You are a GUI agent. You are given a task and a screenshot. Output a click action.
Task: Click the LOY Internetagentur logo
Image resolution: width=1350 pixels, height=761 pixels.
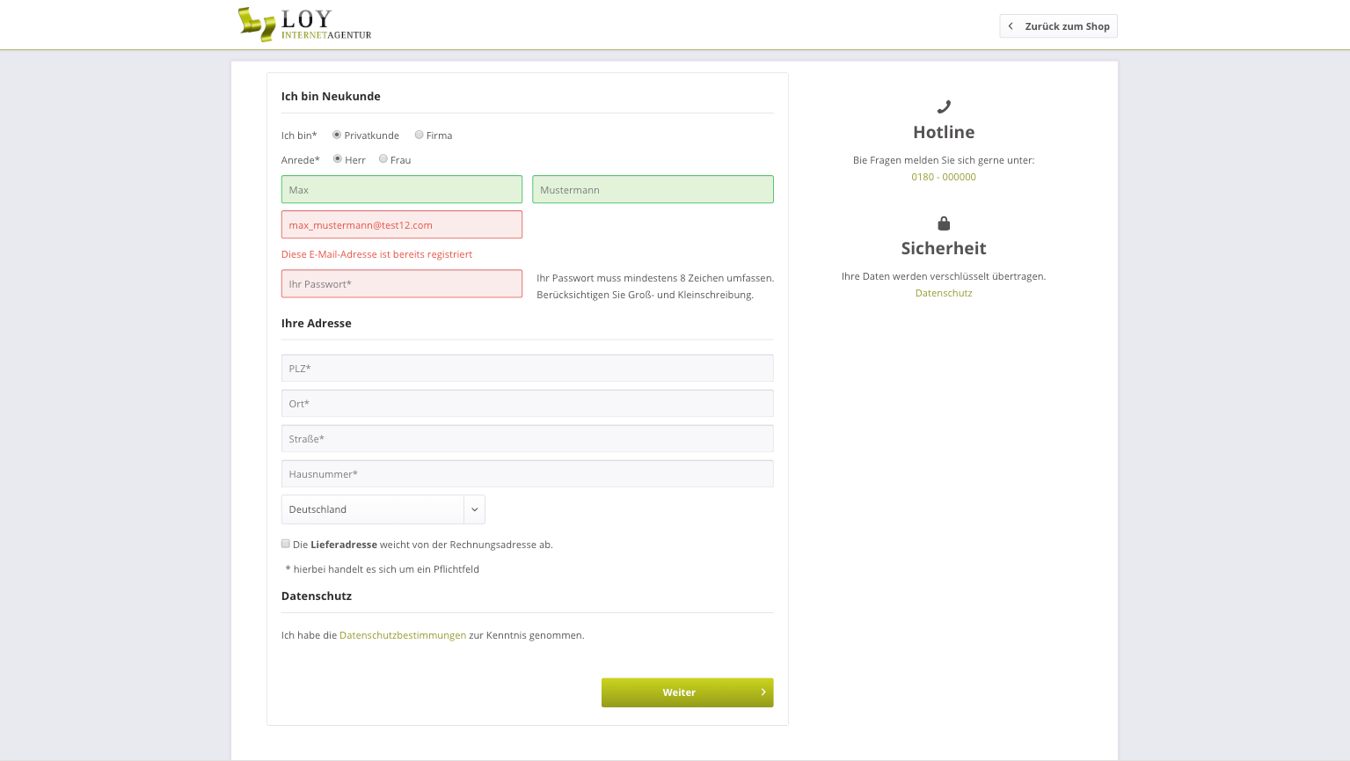304,25
